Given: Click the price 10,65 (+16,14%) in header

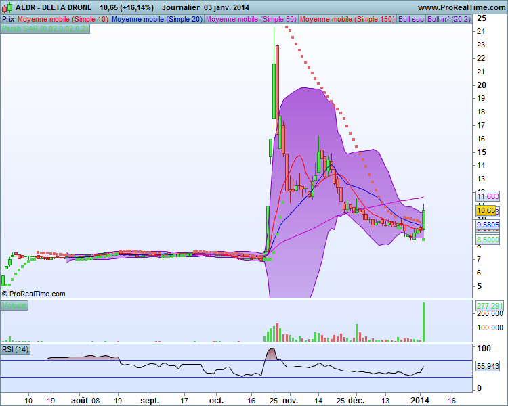Looking at the screenshot, I should tap(127, 7).
